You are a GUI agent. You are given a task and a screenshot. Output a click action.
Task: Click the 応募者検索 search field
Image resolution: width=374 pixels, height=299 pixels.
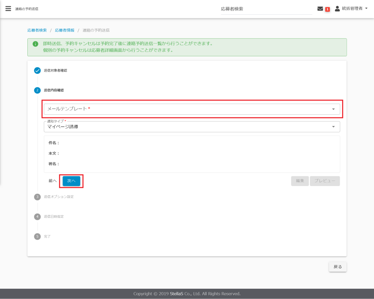pos(266,9)
